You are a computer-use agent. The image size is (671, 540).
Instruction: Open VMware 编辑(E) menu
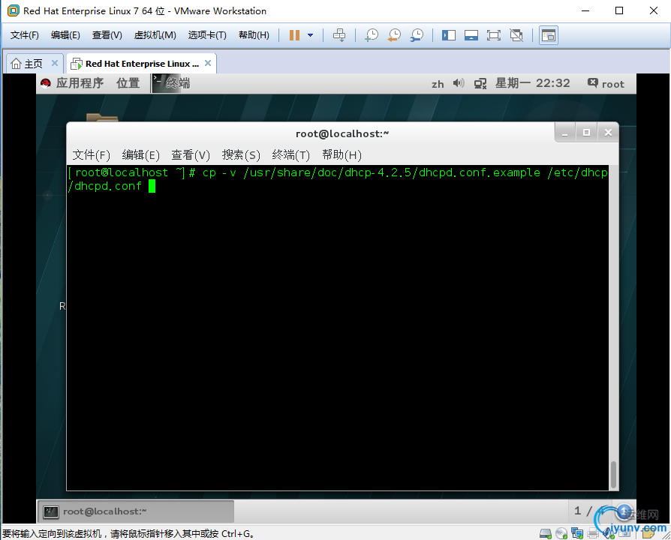coord(65,35)
